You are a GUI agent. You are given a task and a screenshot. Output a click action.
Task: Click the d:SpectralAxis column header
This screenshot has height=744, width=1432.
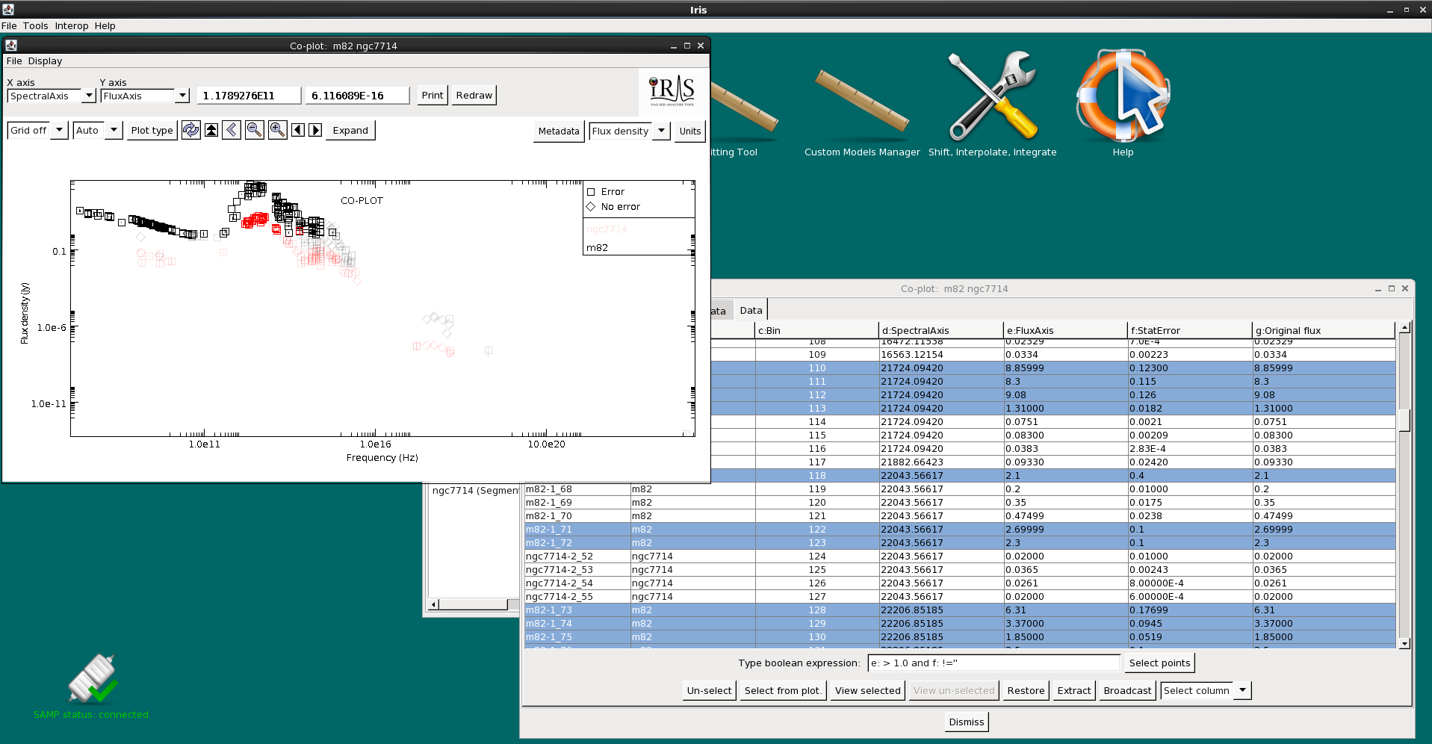(940, 330)
